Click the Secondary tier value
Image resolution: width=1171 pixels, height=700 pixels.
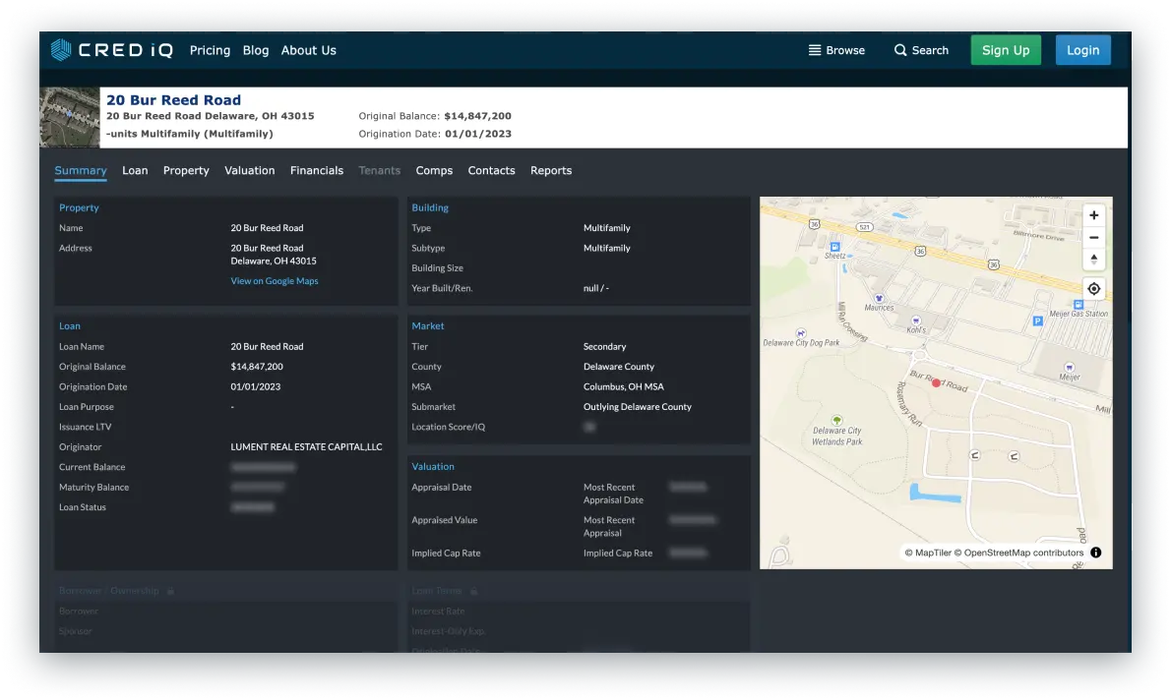(604, 346)
